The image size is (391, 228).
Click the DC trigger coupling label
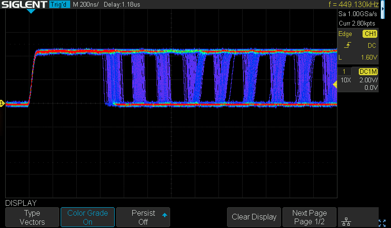tap(372, 45)
